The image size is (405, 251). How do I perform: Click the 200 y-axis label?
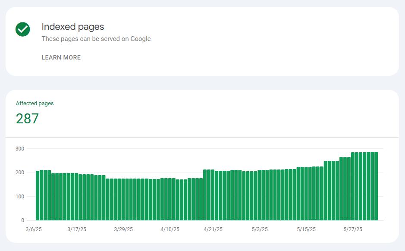tap(20, 173)
